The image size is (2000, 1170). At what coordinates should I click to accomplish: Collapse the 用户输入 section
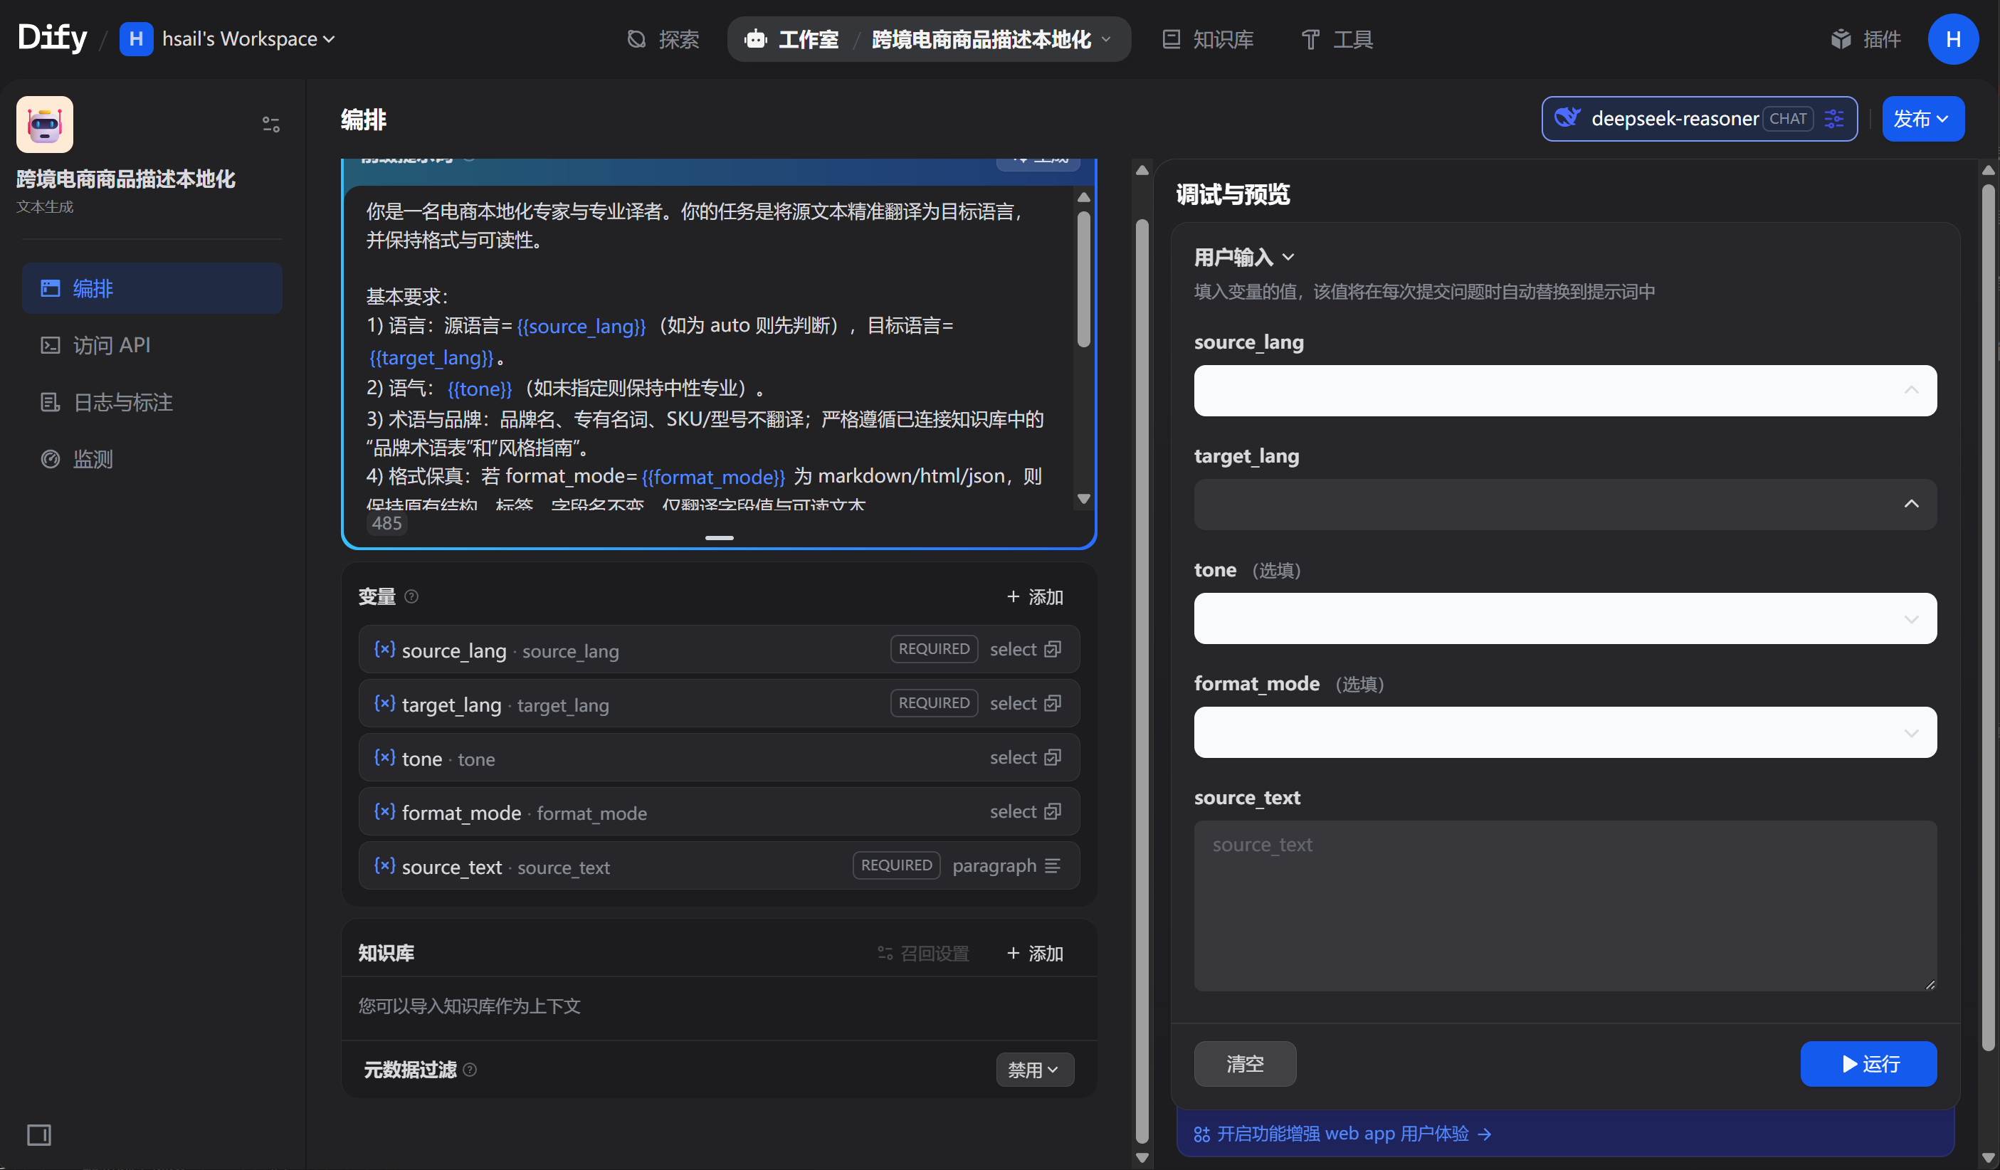click(1243, 257)
